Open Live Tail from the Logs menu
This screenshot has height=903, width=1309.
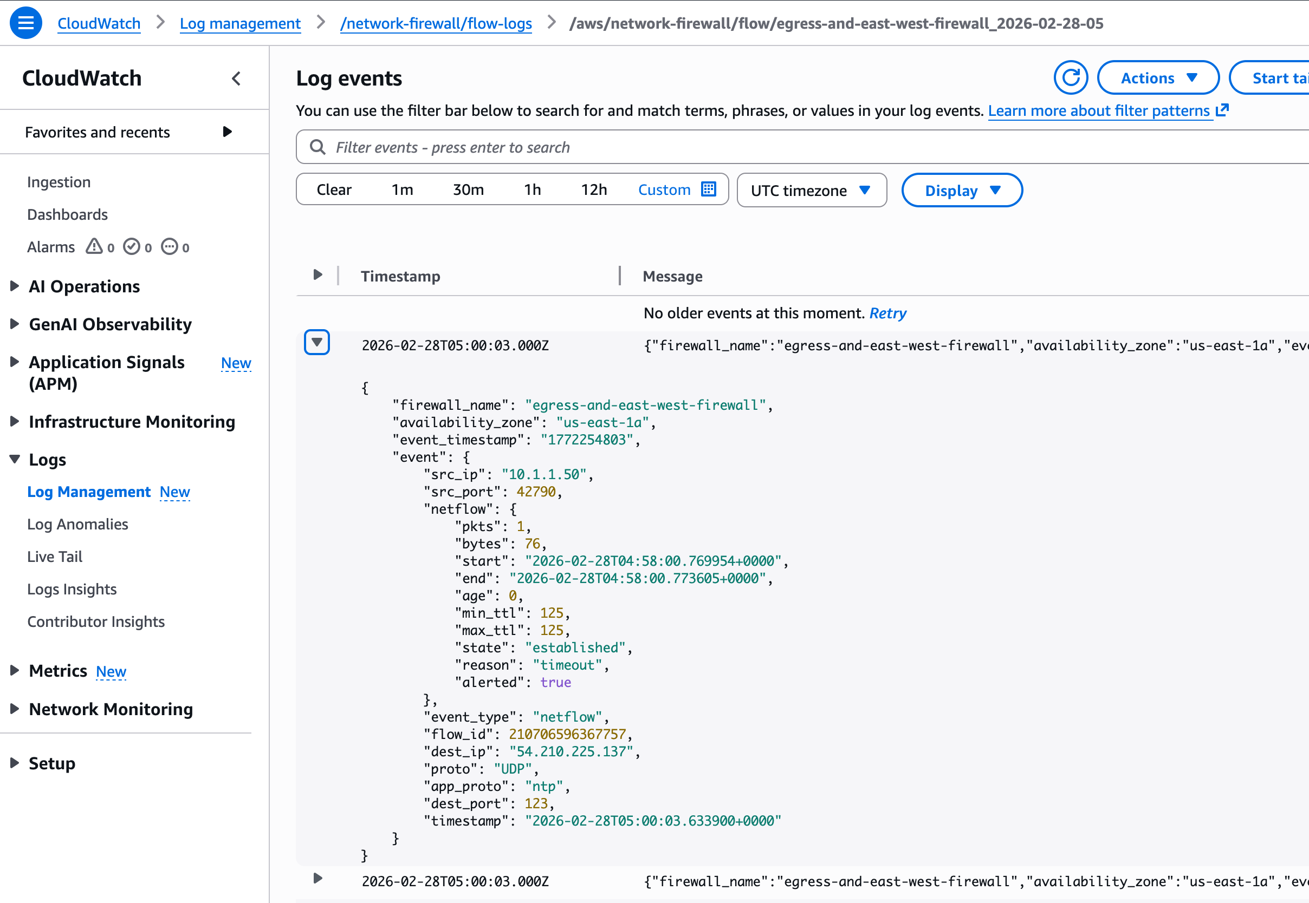pos(55,557)
